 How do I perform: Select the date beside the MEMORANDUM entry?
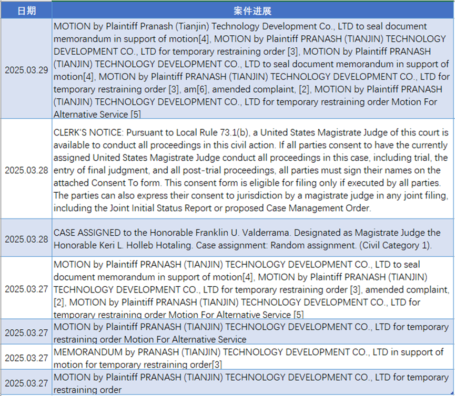click(26, 357)
